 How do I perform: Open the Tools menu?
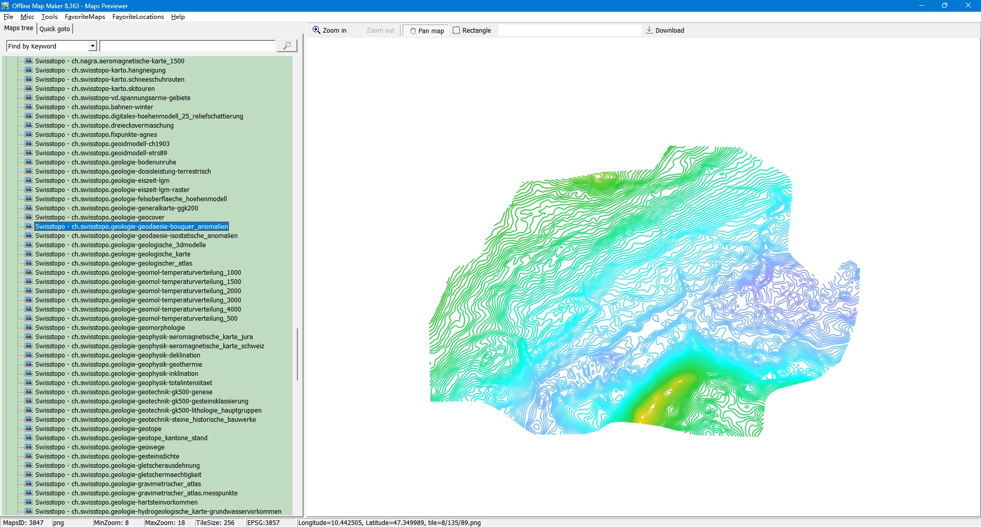[49, 17]
